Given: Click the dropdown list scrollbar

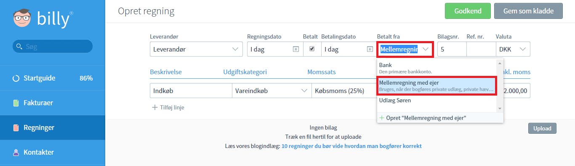Looking at the screenshot, I should [x=500, y=86].
